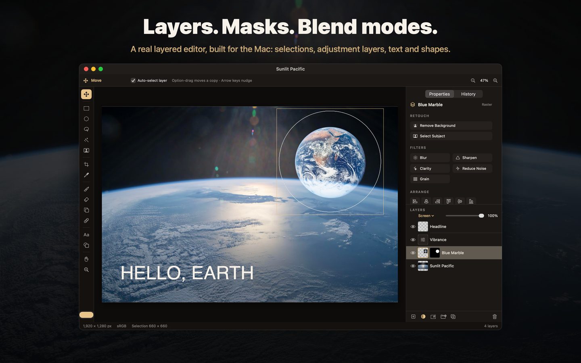Select the Elliptical Marquee tool
Viewport: 581px width, 363px height.
[x=86, y=119]
